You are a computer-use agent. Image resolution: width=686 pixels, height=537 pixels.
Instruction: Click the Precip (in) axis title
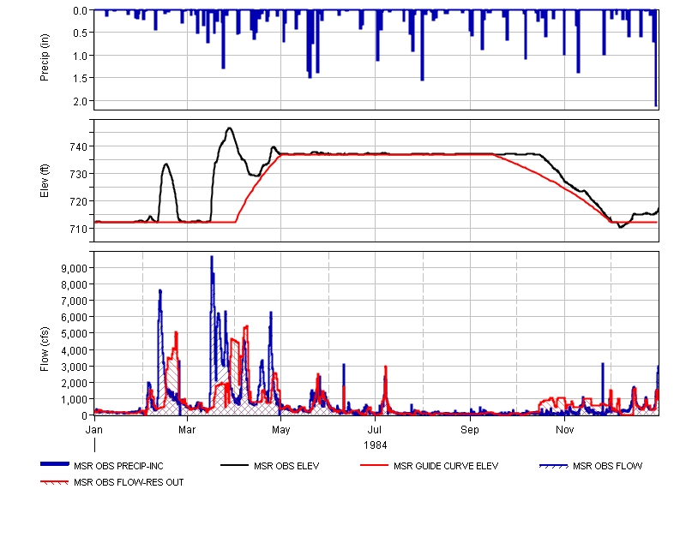(45, 57)
